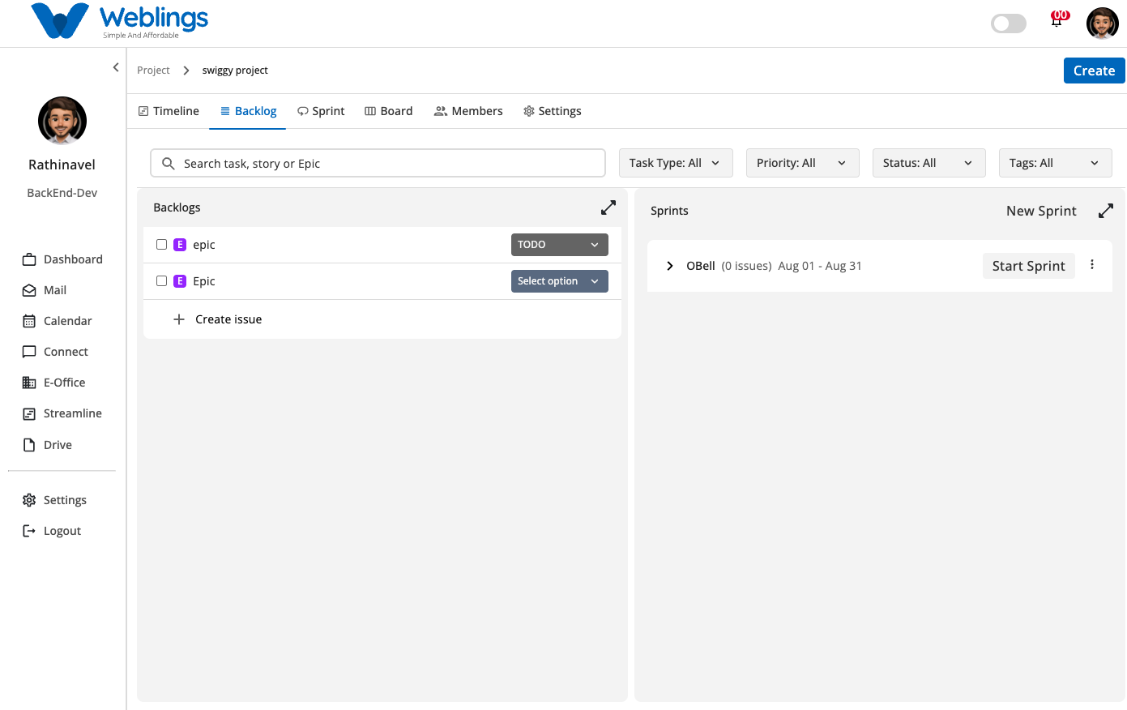Click Rathinavel's sidebar profile picture

point(62,121)
